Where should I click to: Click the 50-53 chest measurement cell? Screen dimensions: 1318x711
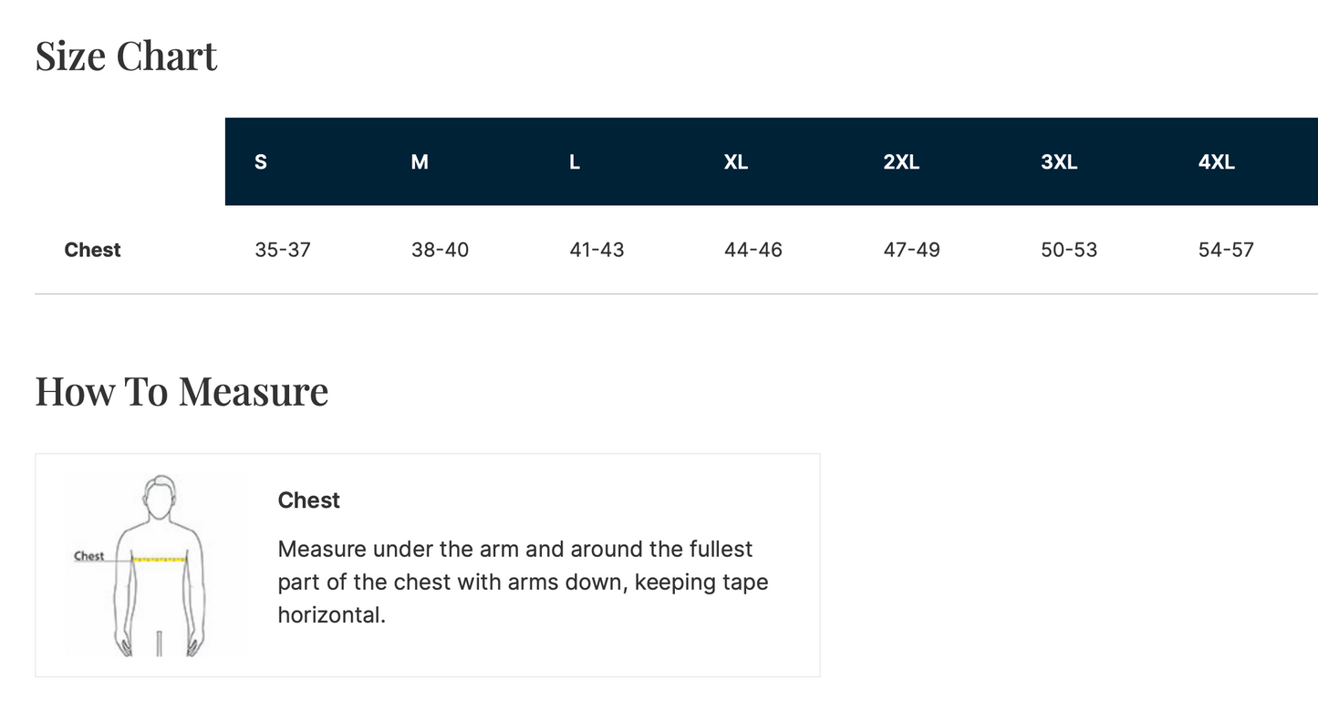[1069, 250]
